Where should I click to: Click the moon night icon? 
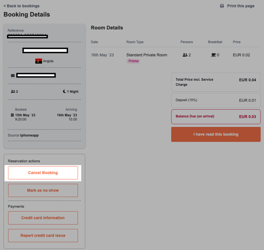(x=64, y=91)
